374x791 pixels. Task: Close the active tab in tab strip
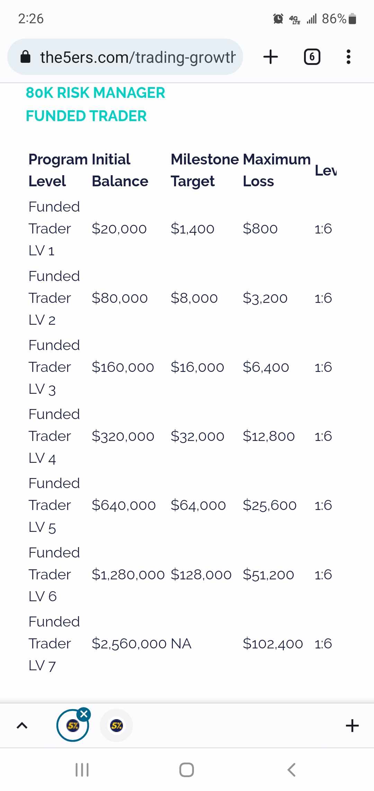tap(84, 714)
